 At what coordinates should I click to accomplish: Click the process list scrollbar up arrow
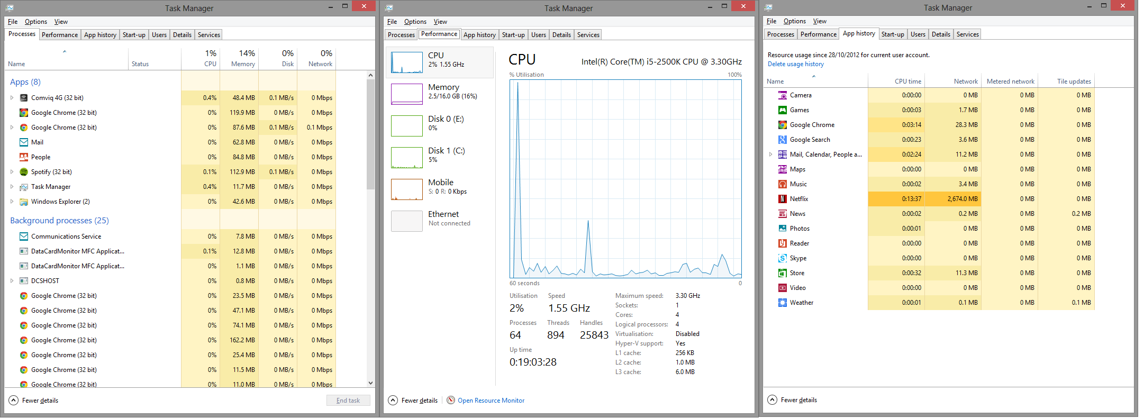[370, 75]
